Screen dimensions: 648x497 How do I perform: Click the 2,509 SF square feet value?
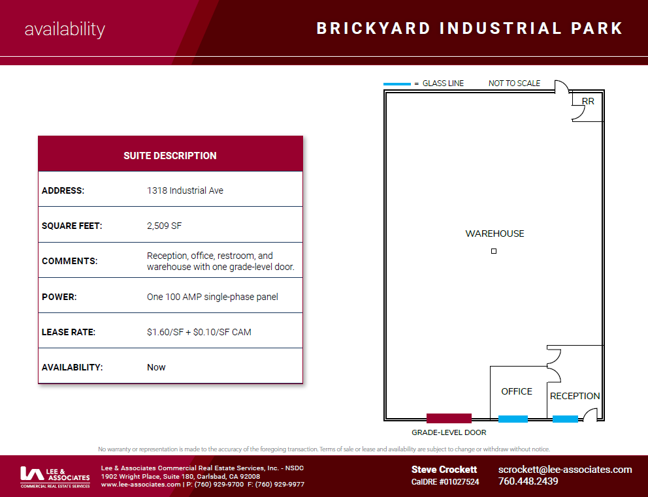coord(164,226)
